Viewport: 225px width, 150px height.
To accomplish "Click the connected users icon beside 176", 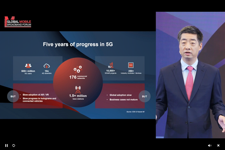I will [77, 69].
